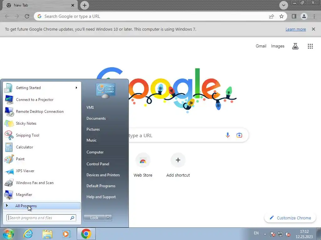Click the network tray icon
This screenshot has height=240, width=321.
pos(280,234)
